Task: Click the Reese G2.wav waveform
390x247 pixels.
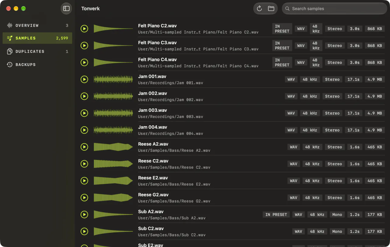Action: click(x=113, y=198)
